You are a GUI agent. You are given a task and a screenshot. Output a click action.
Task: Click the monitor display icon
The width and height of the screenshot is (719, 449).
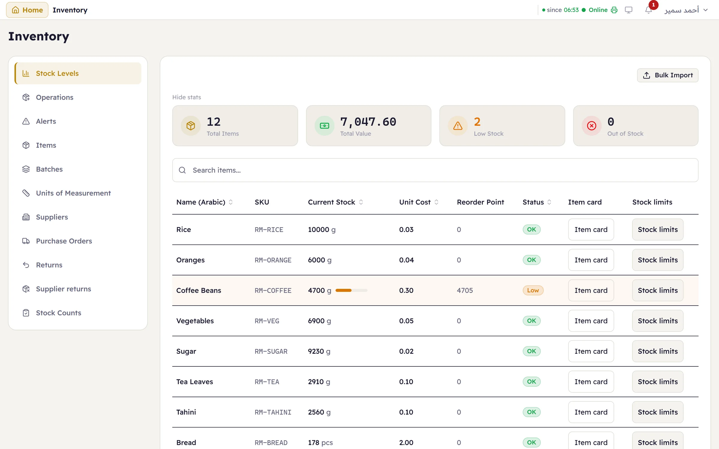click(x=629, y=10)
